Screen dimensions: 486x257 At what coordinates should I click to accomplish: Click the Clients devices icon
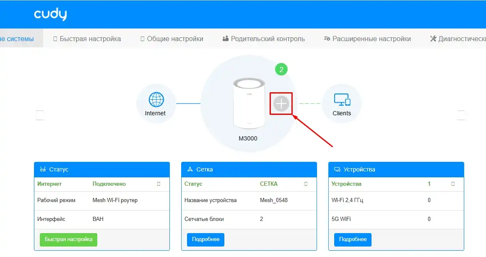[342, 100]
